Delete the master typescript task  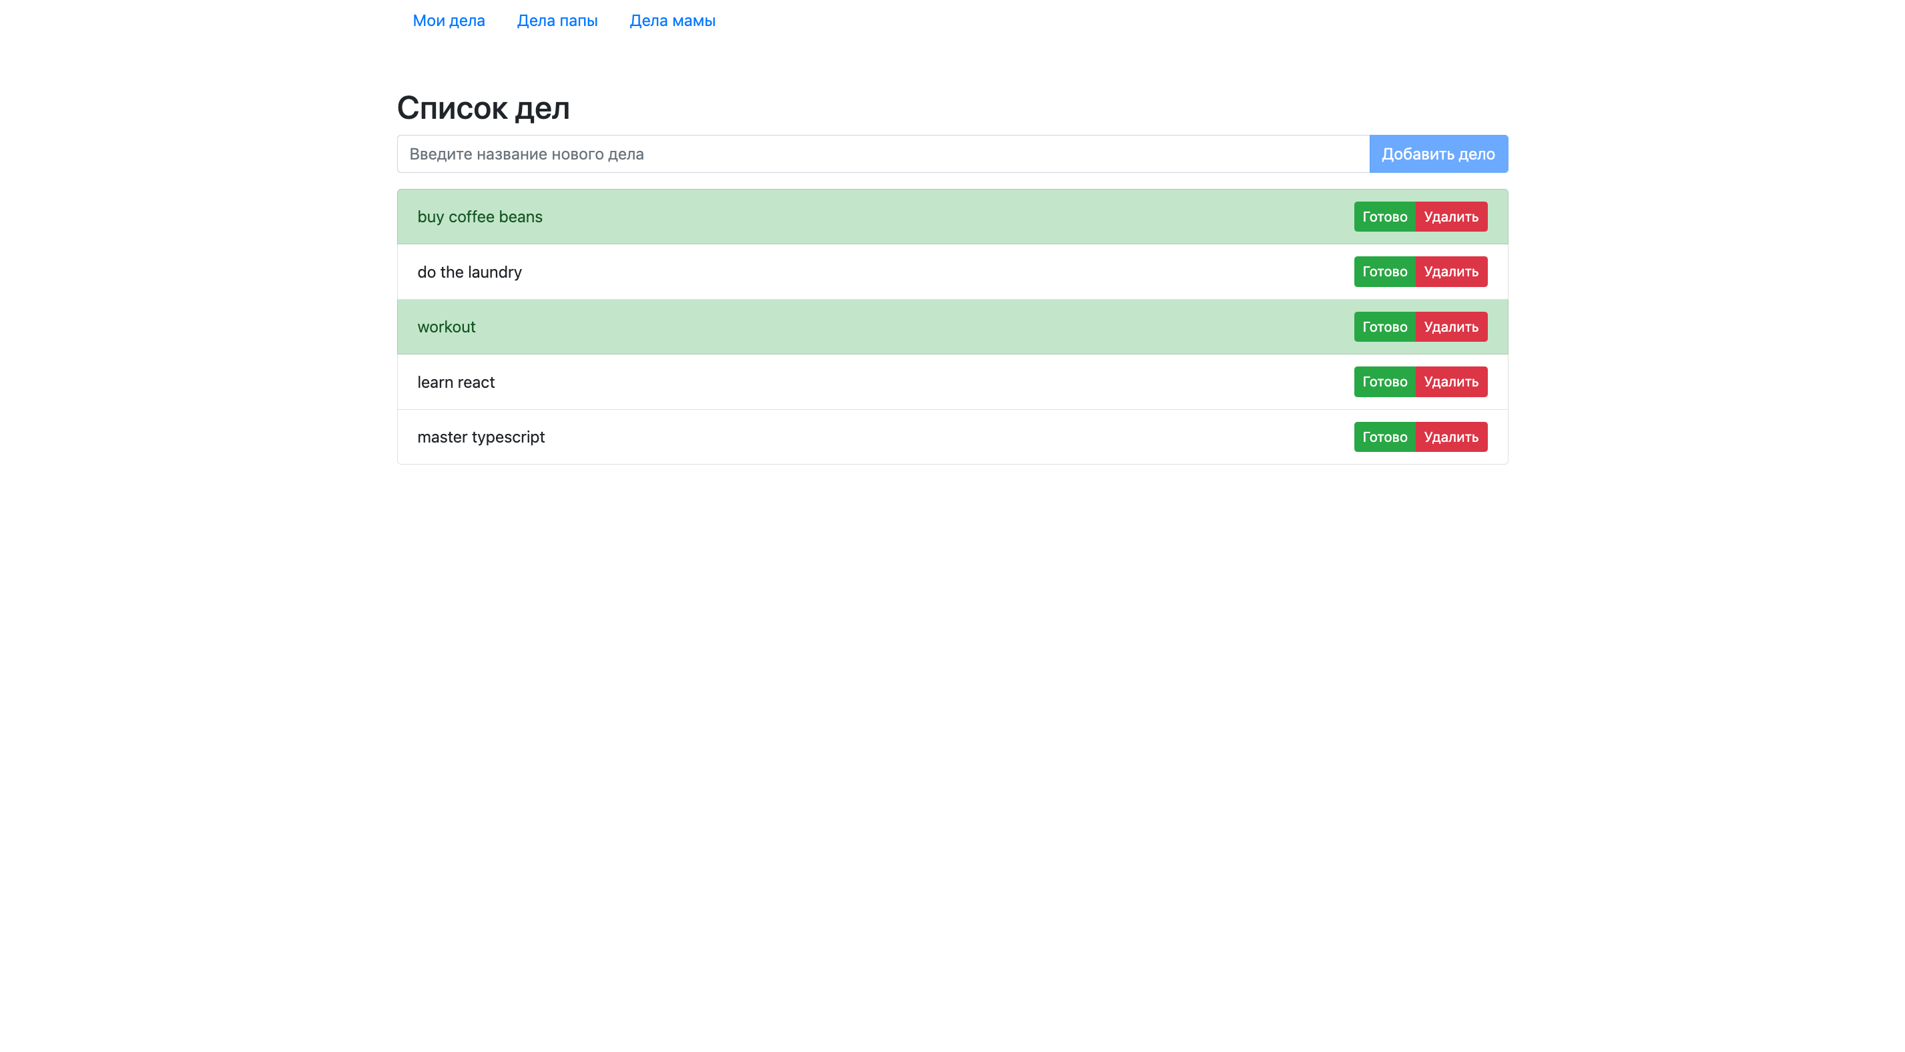[x=1451, y=437]
